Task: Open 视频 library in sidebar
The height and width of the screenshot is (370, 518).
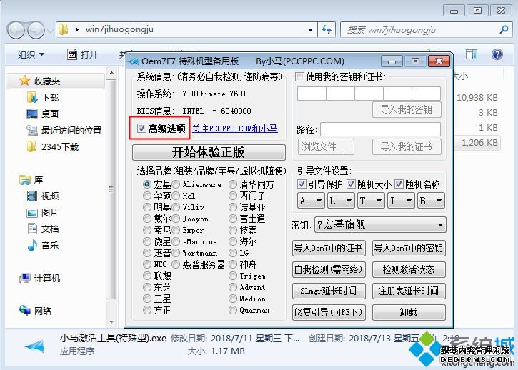Action: [43, 196]
